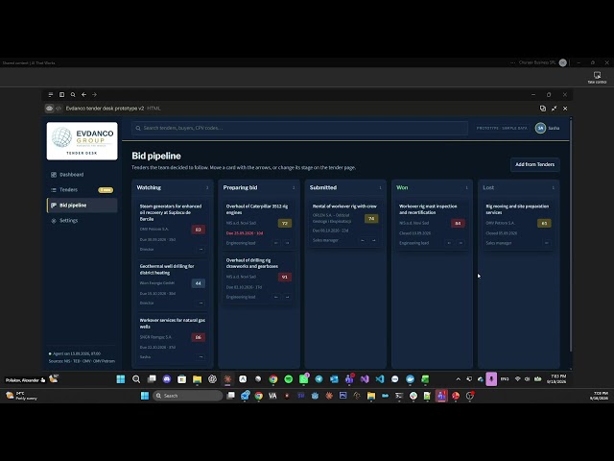Click the back arrow in the app toolbar
Screen dimensions: 614x461
coord(83,94)
